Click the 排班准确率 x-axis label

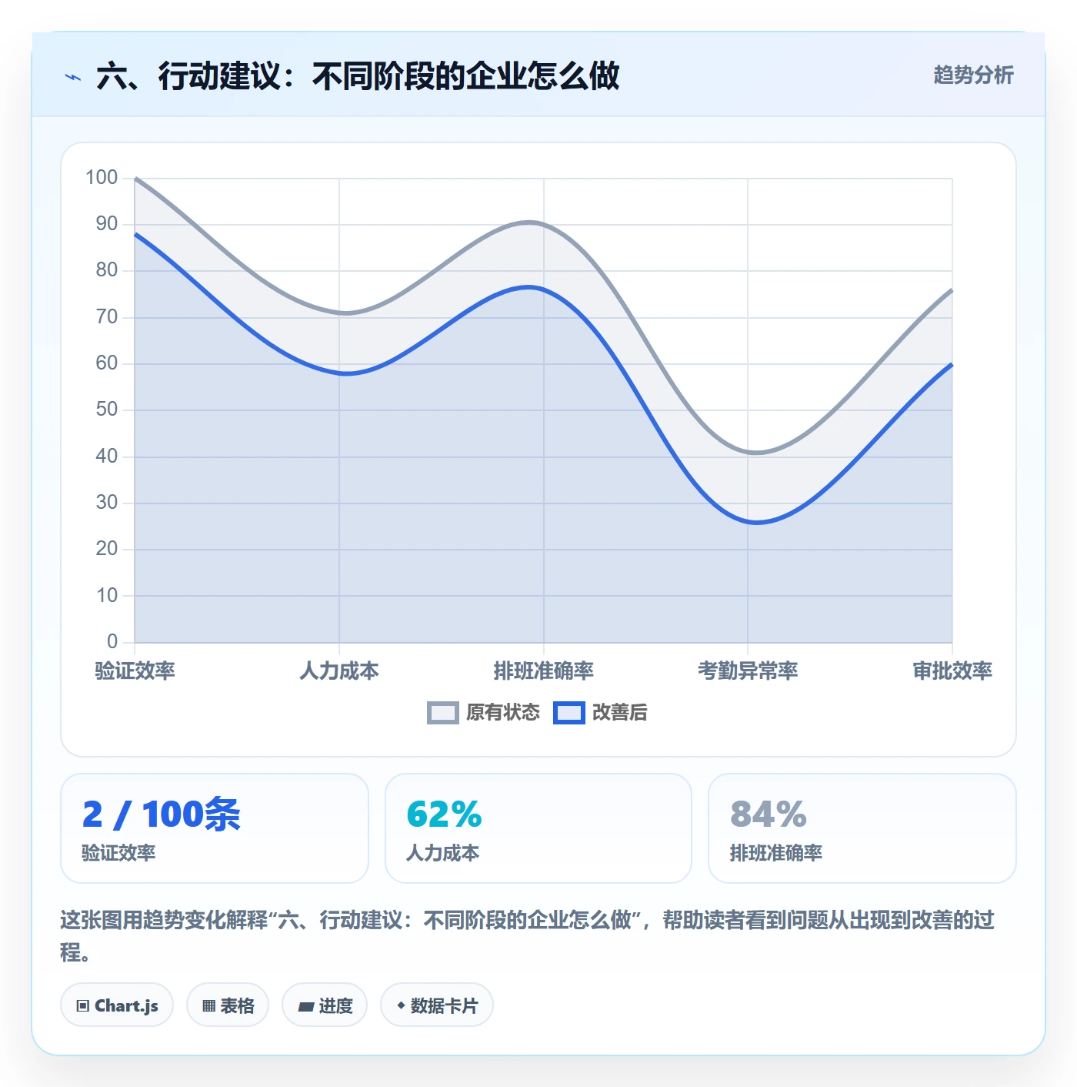(544, 671)
